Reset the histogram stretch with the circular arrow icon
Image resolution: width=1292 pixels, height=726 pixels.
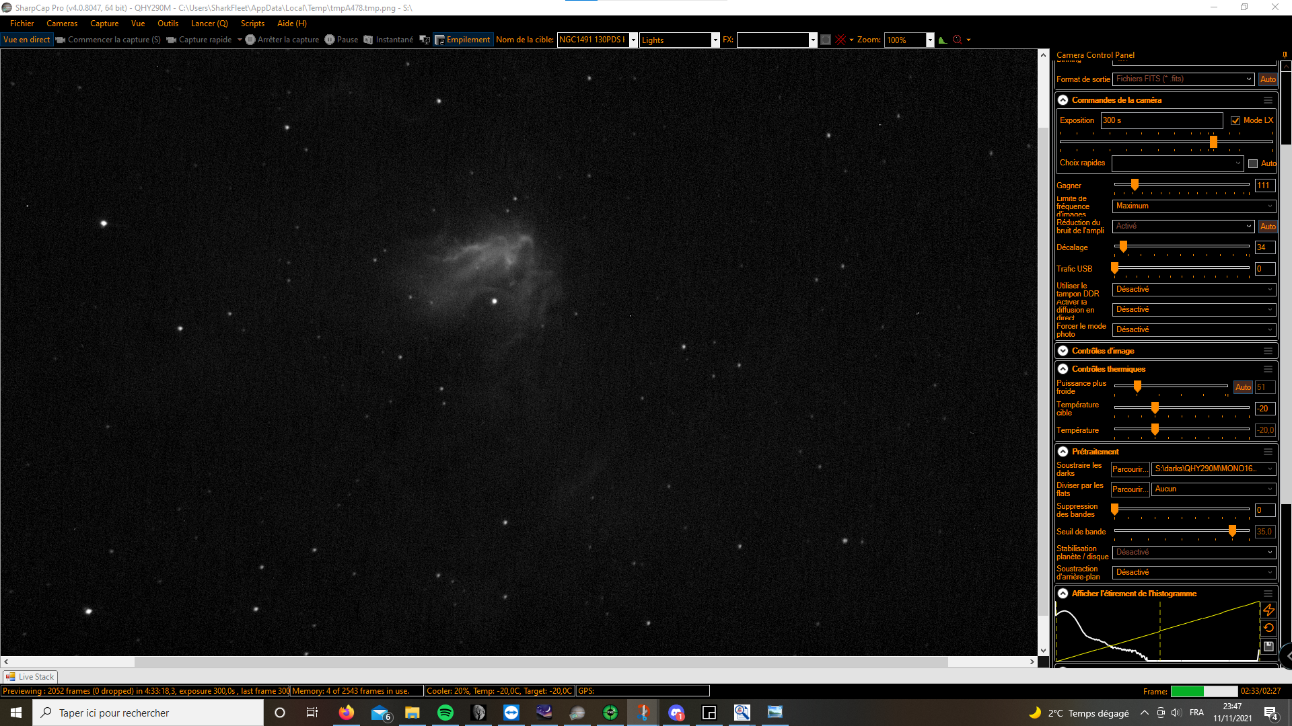click(x=1268, y=628)
